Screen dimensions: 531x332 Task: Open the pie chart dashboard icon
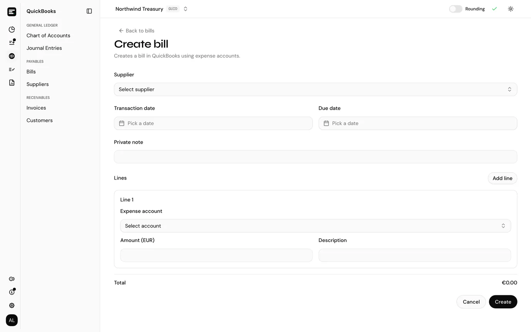[12, 29]
